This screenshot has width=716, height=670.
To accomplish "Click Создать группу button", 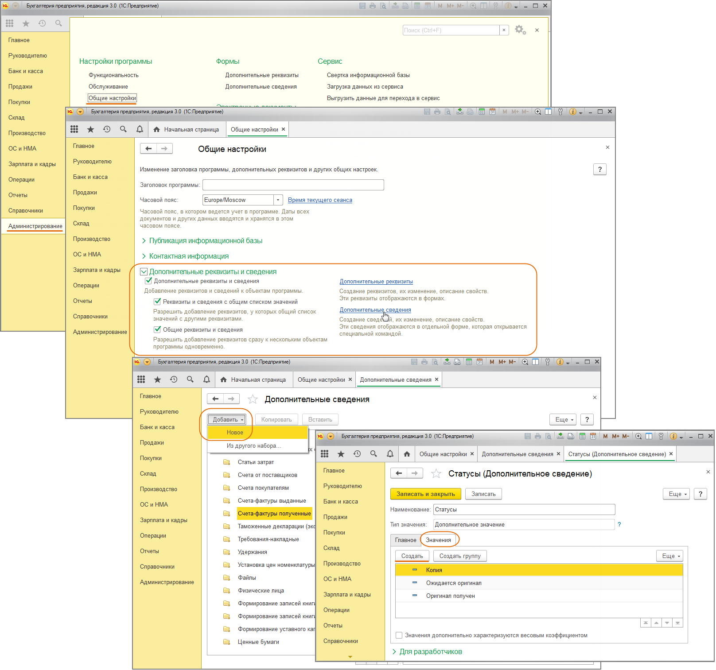I will click(460, 556).
